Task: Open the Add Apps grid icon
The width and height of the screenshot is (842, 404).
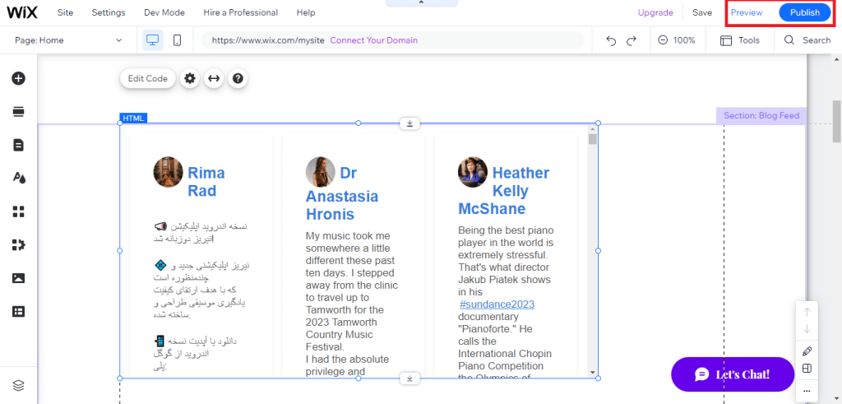Action: pyautogui.click(x=18, y=211)
